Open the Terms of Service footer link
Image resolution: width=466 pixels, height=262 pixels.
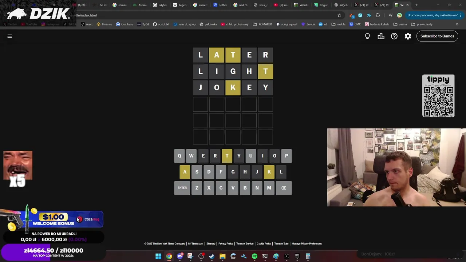[x=245, y=243]
